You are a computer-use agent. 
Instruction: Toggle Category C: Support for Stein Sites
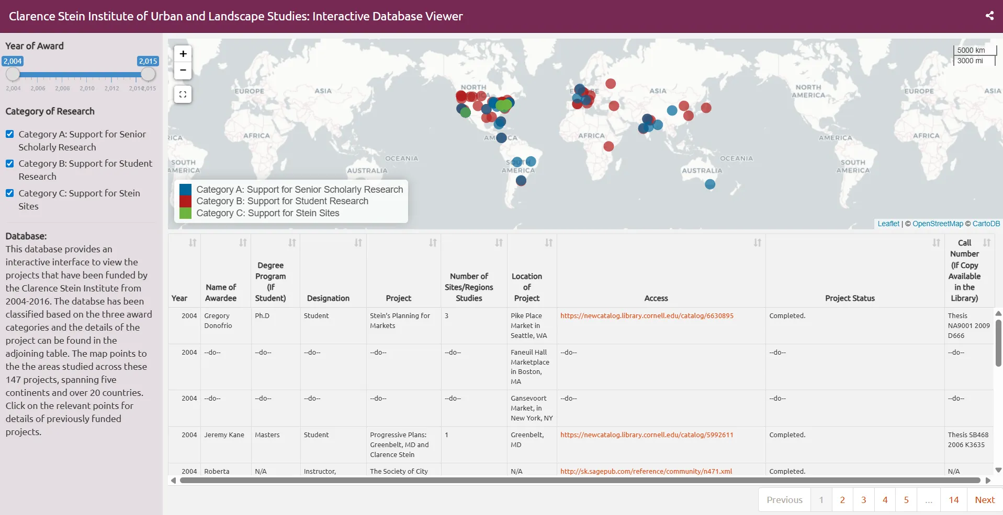click(x=9, y=193)
